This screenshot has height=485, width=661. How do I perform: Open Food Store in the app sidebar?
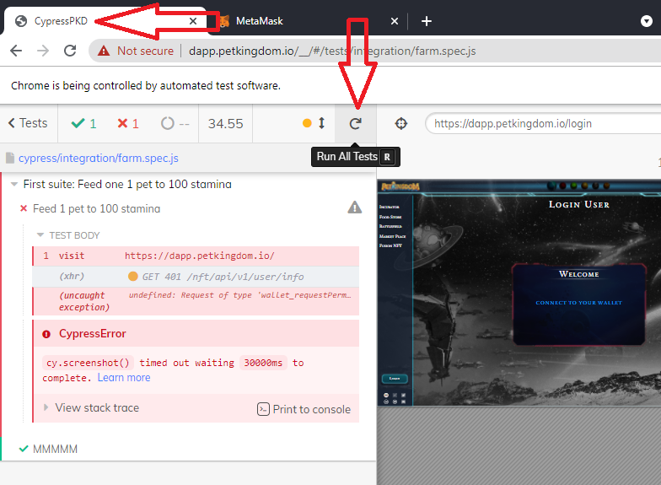(390, 217)
